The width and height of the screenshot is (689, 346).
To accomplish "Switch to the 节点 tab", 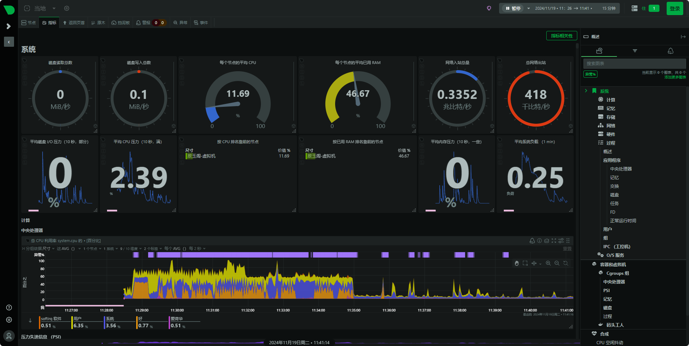I will point(29,23).
